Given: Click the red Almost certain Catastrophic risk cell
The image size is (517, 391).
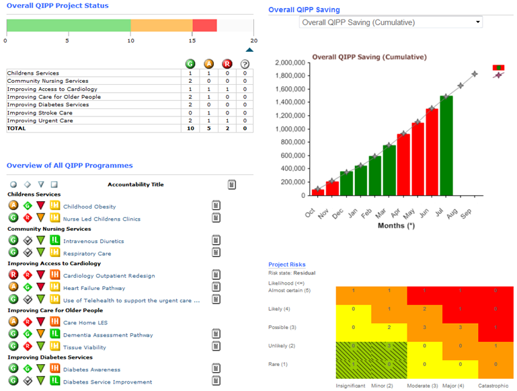Looking at the screenshot, I should pyautogui.click(x=495, y=291).
